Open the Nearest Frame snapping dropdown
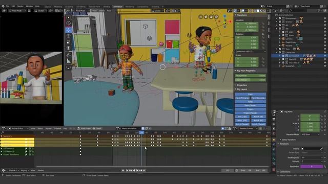This screenshot has height=184, width=328. coord(248,128)
